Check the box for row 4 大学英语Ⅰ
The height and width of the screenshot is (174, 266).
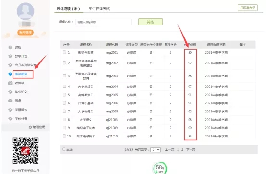tap(64, 87)
